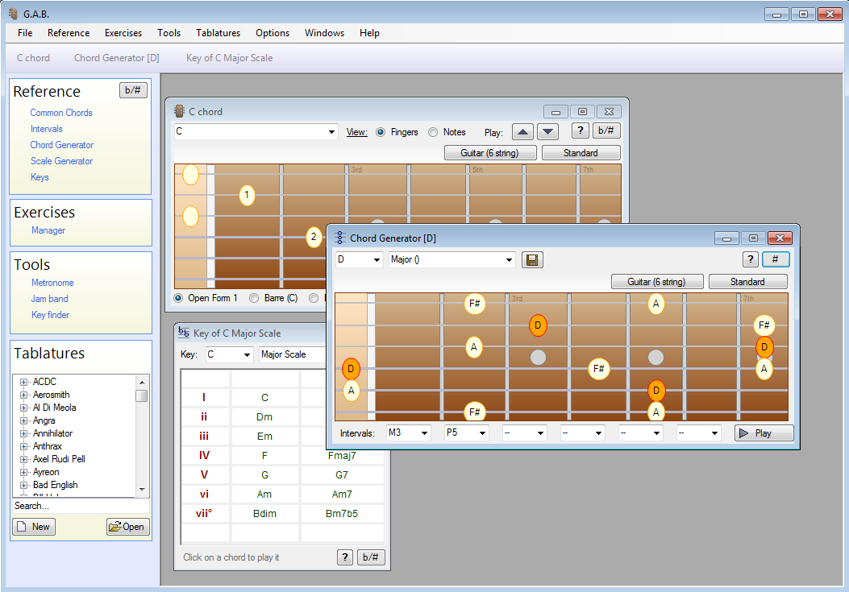Image resolution: width=849 pixels, height=592 pixels.
Task: Click the Scale Generator reference link
Action: (x=61, y=161)
